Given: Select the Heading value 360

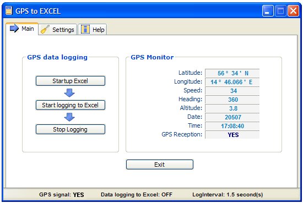Looking at the screenshot, I should 232,100.
